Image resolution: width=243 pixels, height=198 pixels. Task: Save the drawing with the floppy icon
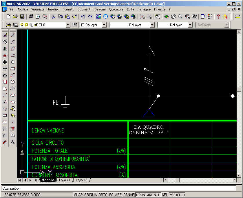point(22,16)
